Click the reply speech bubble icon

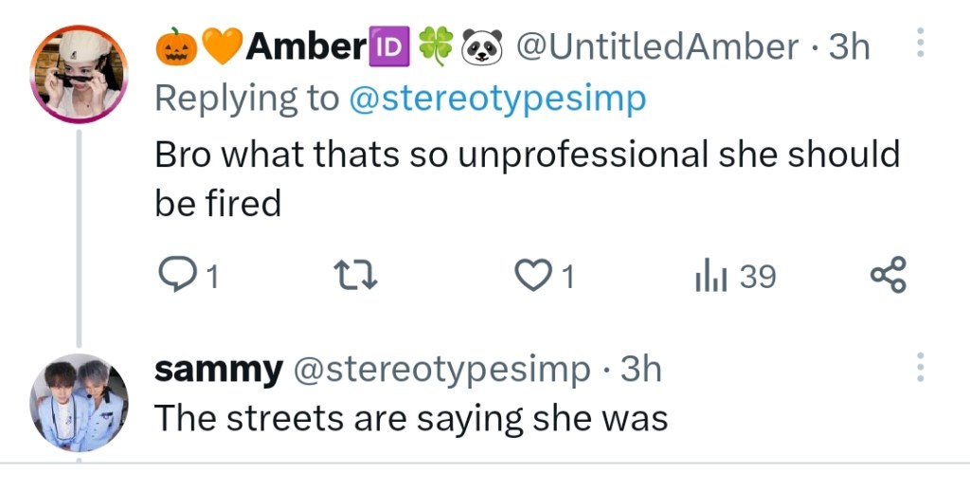click(x=173, y=276)
